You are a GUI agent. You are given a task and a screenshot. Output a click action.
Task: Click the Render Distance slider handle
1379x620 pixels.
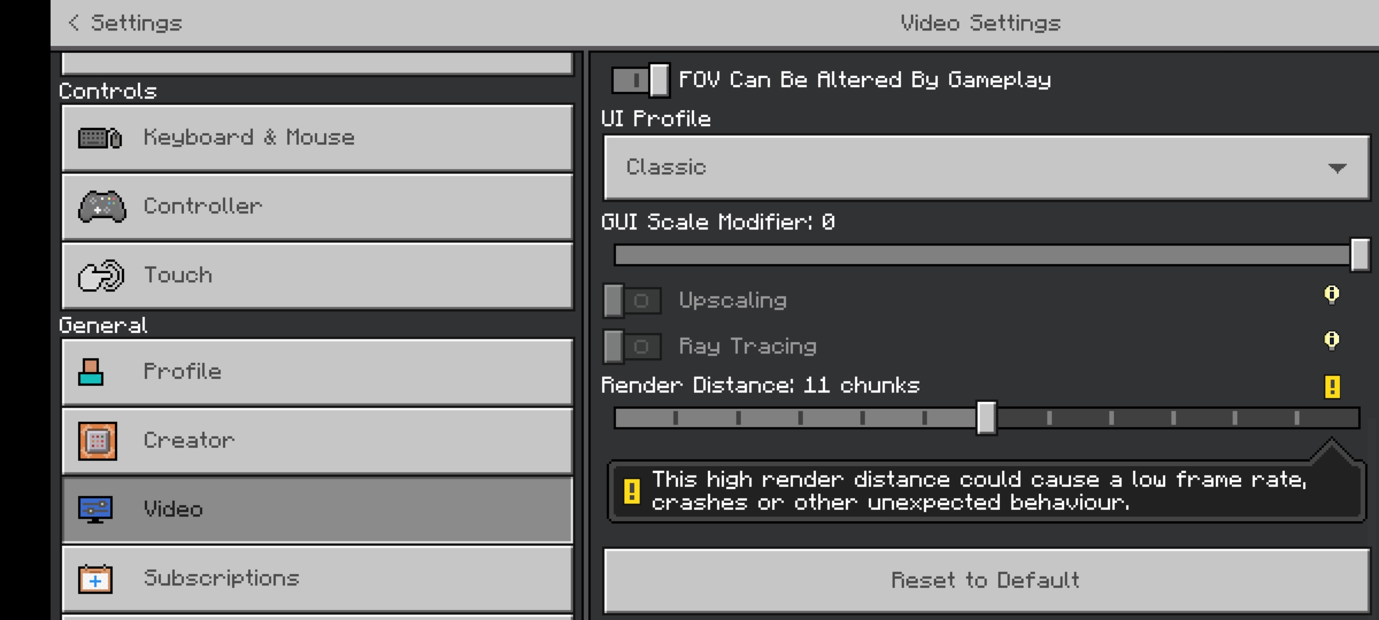[x=986, y=418]
